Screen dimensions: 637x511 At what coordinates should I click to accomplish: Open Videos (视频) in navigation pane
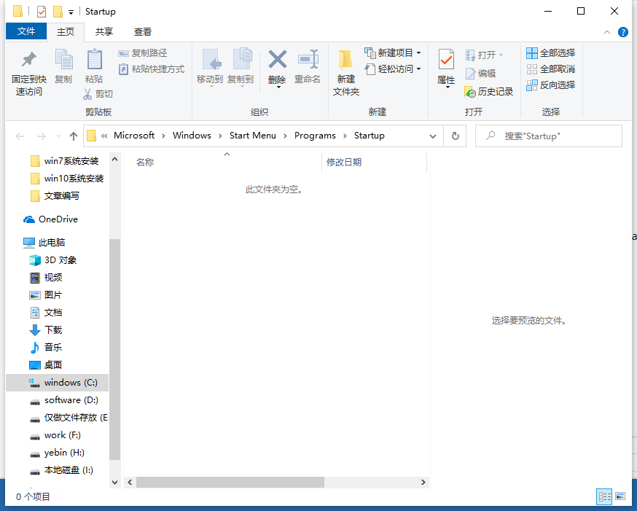[47, 278]
